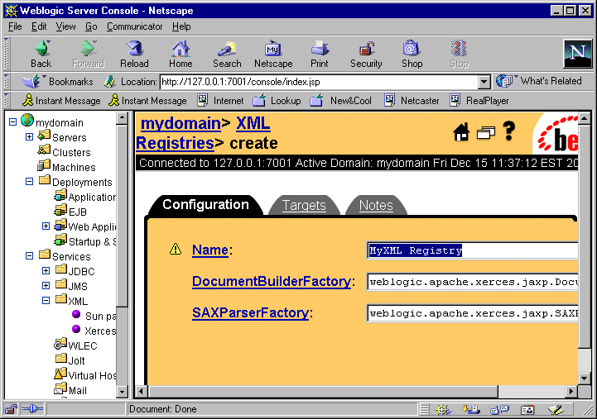The image size is (597, 419).
Task: Select the Xerces registry node
Action: coord(100,331)
